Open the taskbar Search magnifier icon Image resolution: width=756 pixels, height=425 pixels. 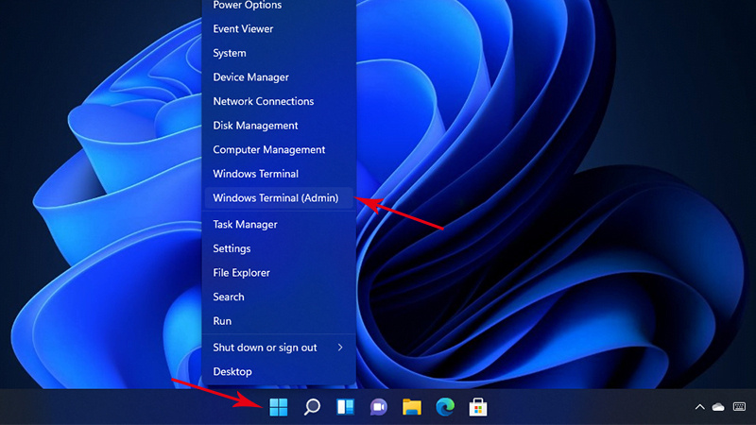312,407
